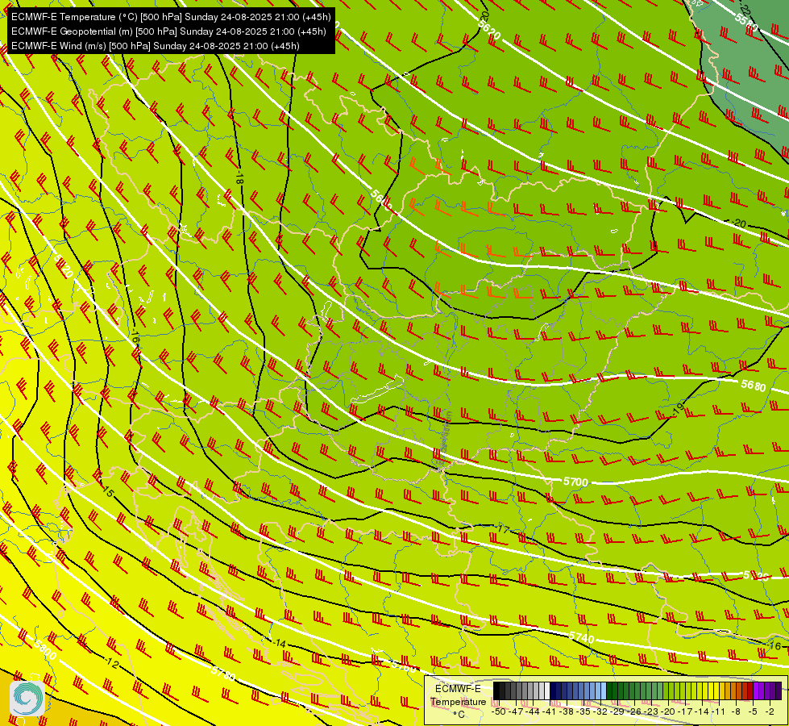Click the -11 value in the legend scale
The image size is (789, 726).
719,712
